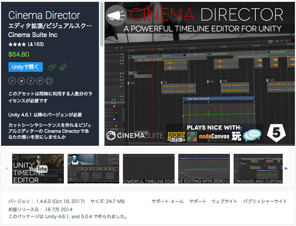Click the Adventure Creator logo in banner
The image size is (296, 226).
(x=176, y=137)
